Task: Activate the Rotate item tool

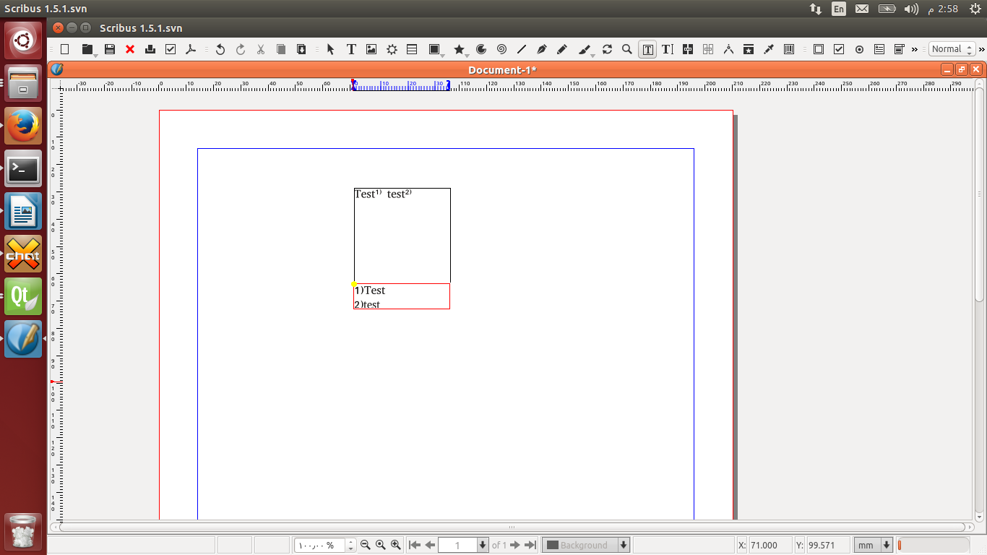Action: [607, 49]
